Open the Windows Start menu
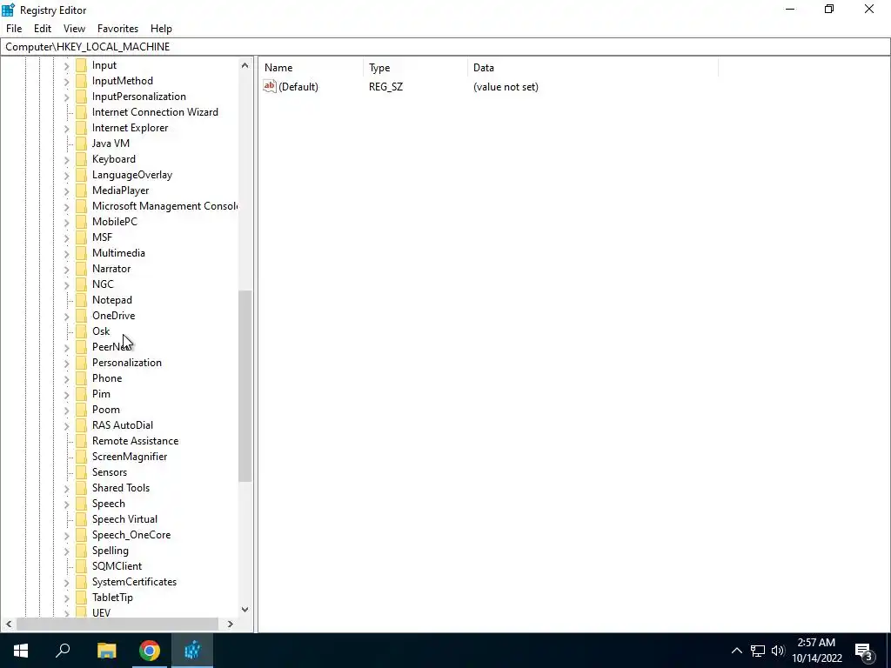This screenshot has height=668, width=891. coord(21,651)
